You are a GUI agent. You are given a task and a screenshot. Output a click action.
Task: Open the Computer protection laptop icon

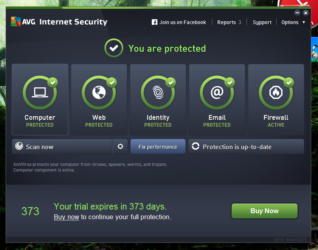pos(40,93)
